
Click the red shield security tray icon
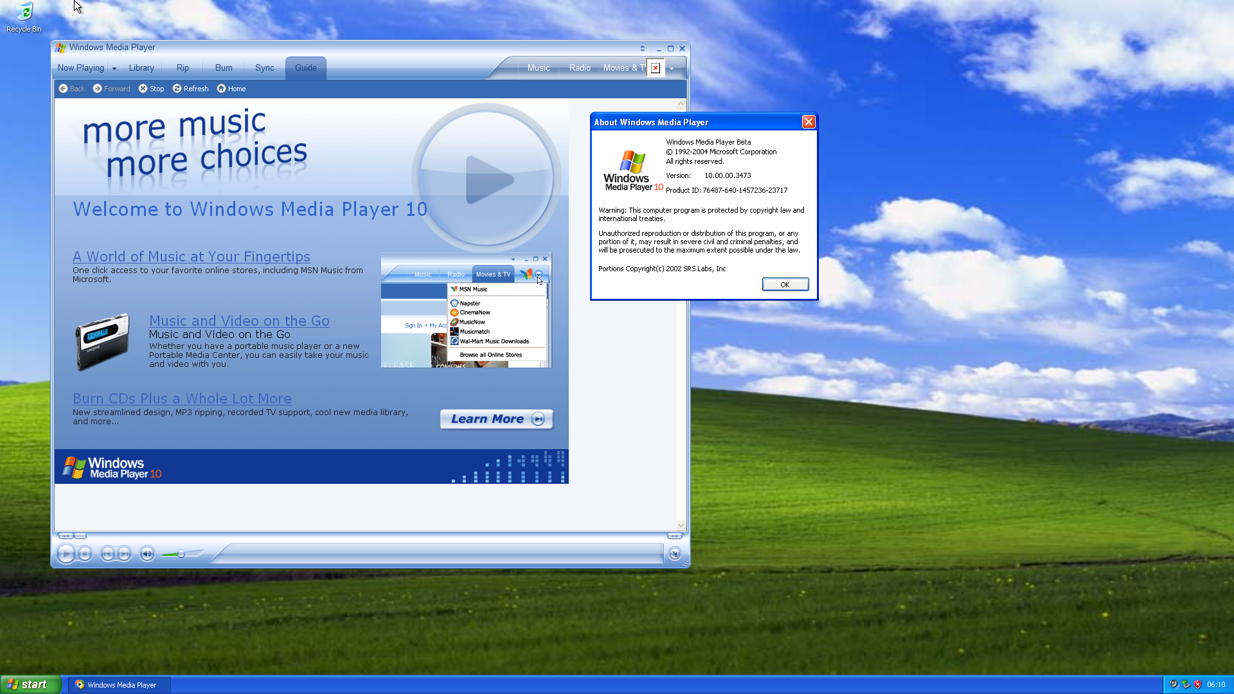coord(1197,684)
